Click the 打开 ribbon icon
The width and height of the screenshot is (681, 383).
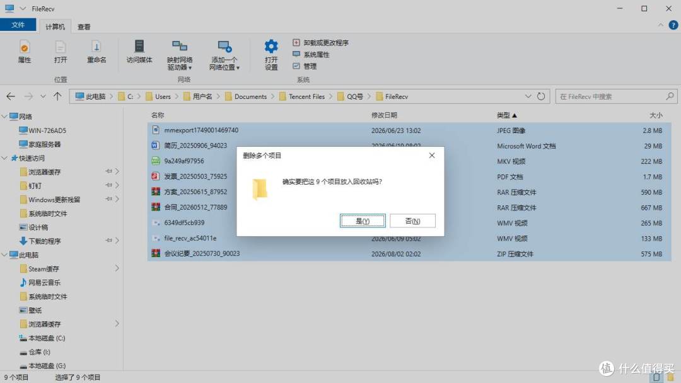click(x=61, y=47)
